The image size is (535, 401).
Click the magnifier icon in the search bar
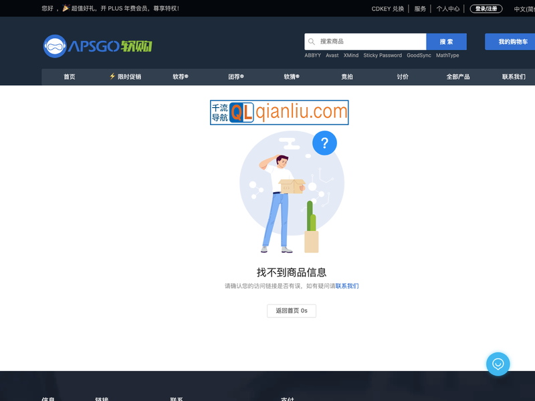pyautogui.click(x=312, y=42)
